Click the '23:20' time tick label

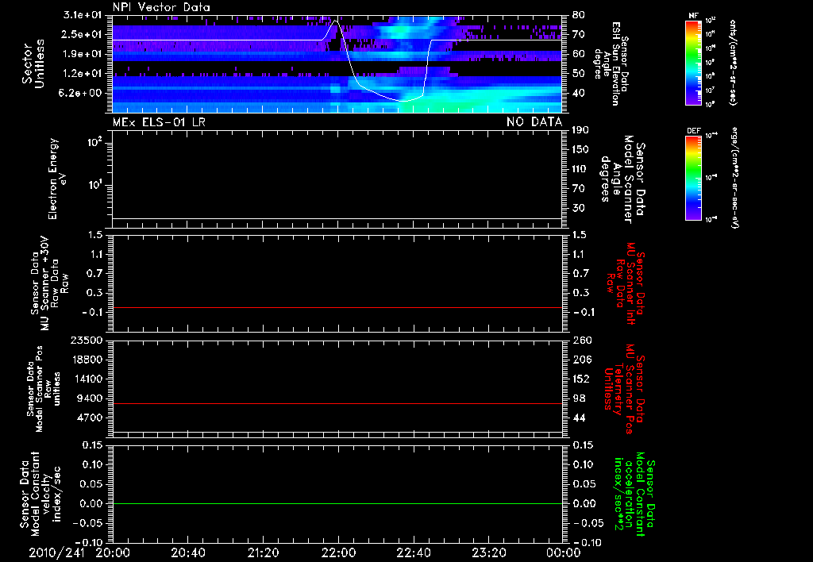pos(488,552)
